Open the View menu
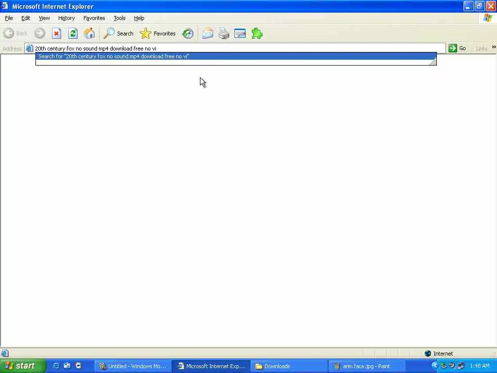The width and height of the screenshot is (497, 373). point(44,18)
